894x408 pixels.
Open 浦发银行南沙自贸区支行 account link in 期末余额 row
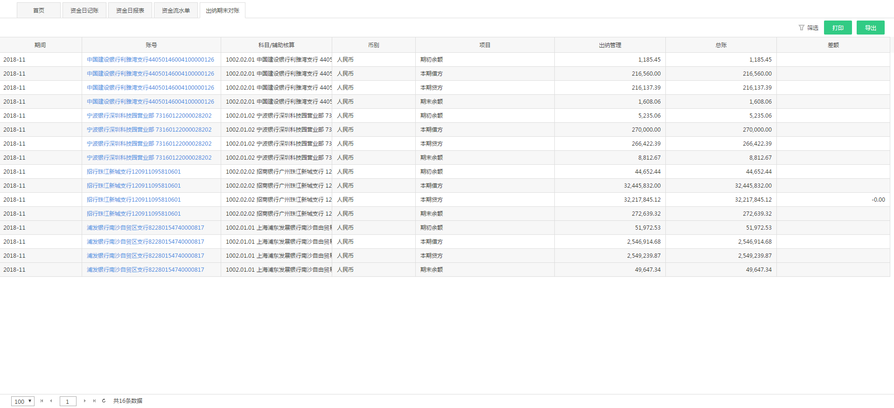(x=145, y=270)
